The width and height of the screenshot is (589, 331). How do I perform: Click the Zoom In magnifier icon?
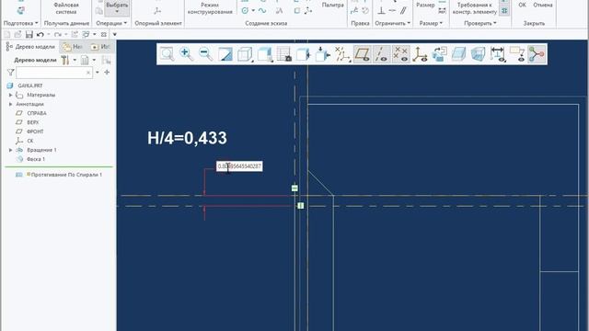[x=186, y=54]
